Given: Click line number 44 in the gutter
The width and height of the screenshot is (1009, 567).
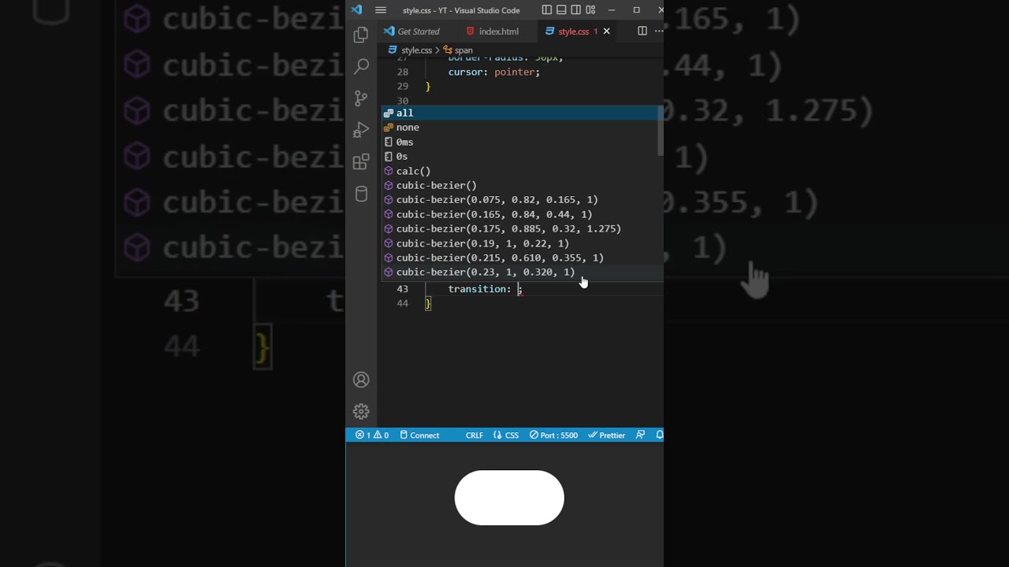Looking at the screenshot, I should coord(402,303).
